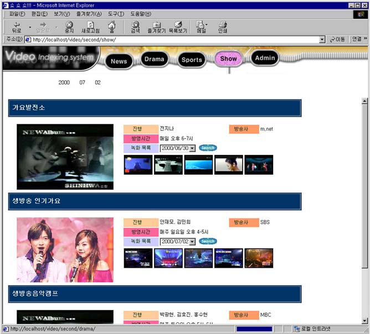Click the Mail (메일) toolbar icon
This screenshot has height=334, width=370.
click(x=201, y=27)
